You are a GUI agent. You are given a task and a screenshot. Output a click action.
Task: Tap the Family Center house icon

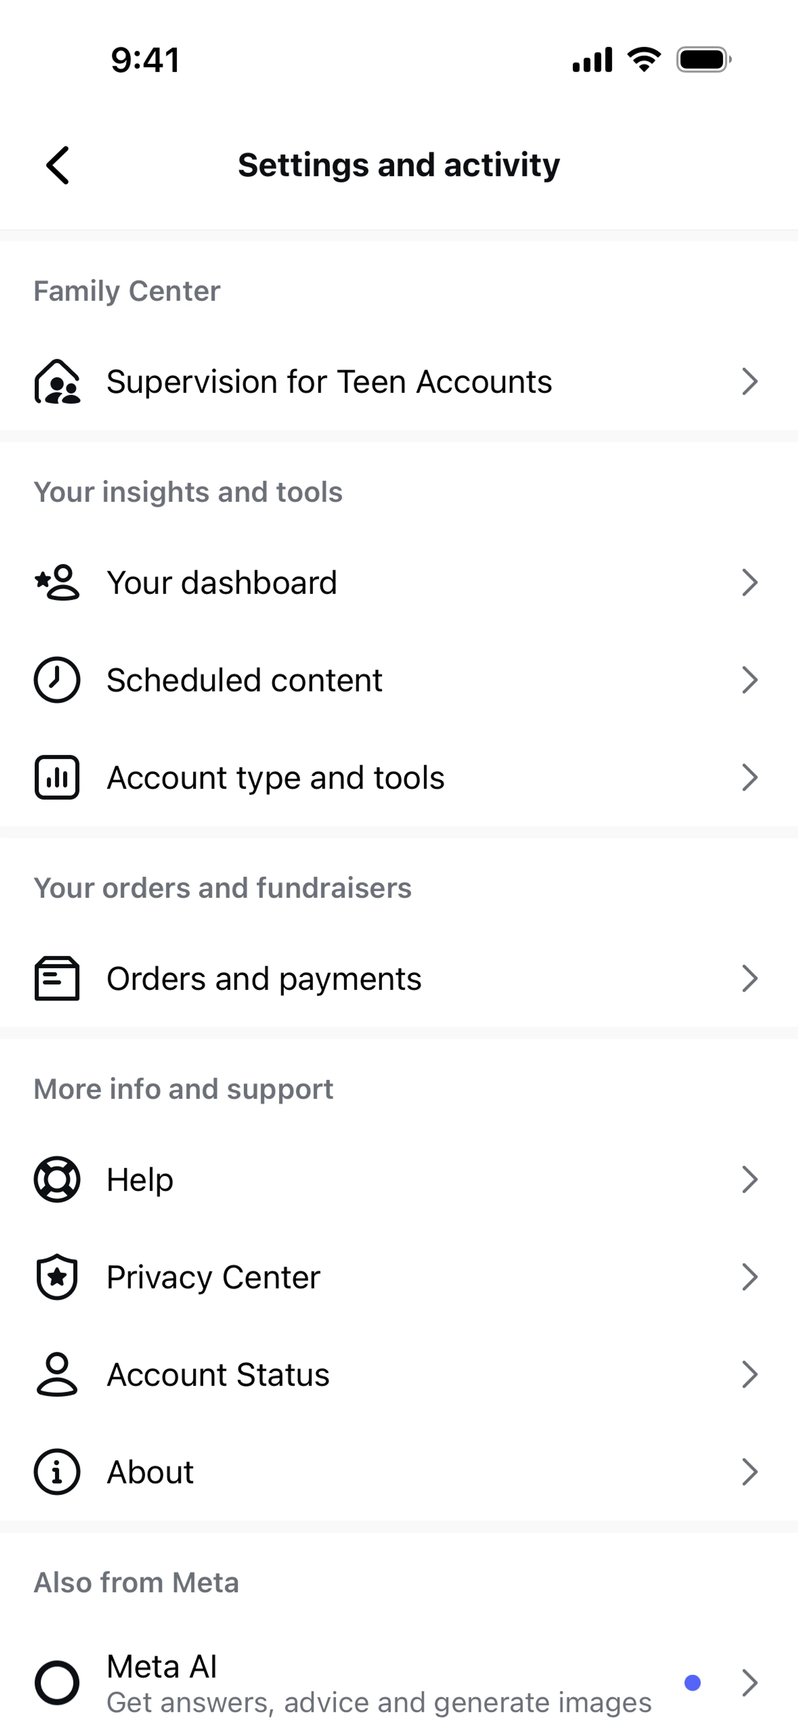[57, 382]
